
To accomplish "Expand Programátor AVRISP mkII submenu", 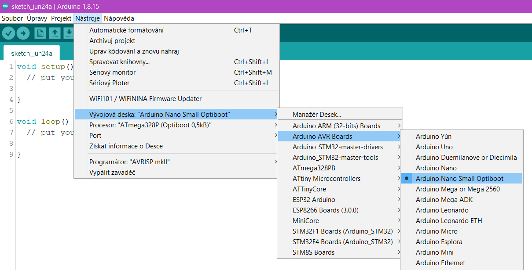I will pos(176,162).
